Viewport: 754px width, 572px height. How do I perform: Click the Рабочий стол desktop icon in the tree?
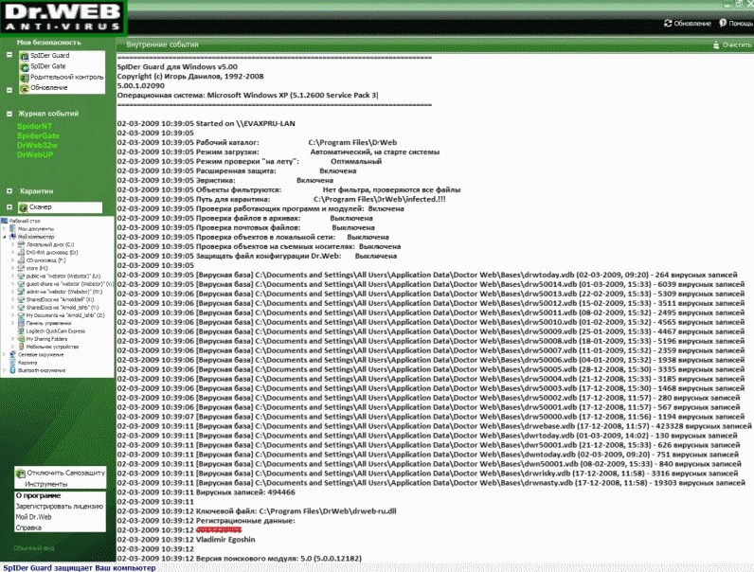pyautogui.click(x=5, y=221)
